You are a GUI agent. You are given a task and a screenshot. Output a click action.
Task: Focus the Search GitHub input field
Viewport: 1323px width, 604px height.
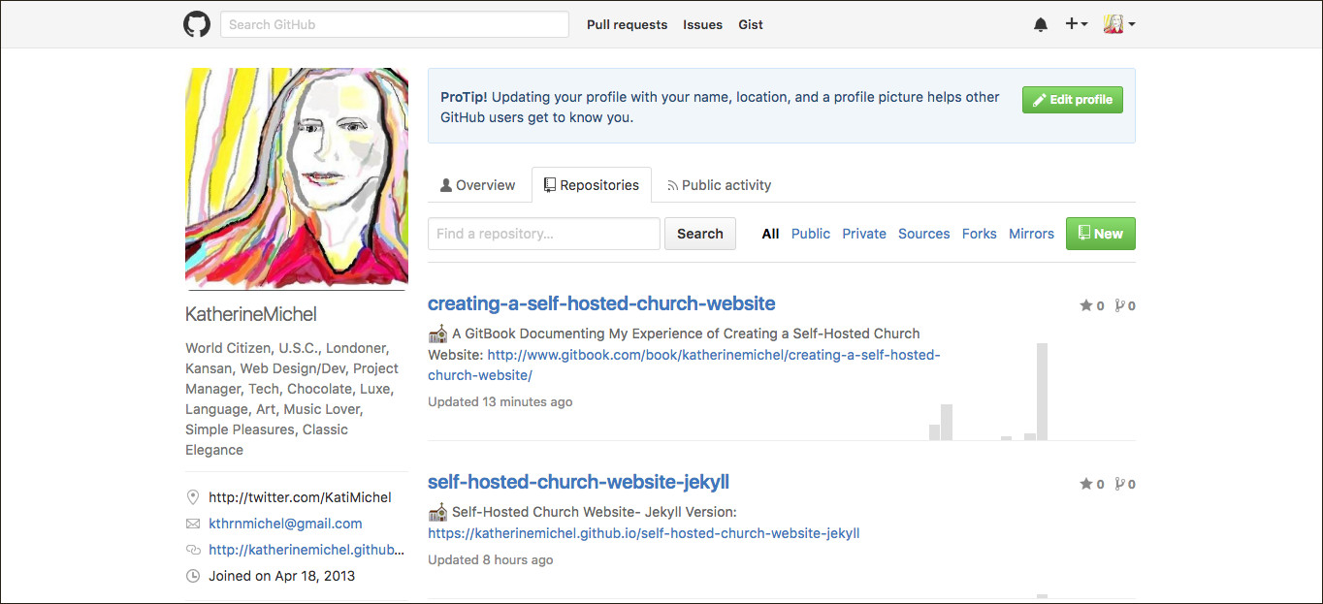click(x=394, y=24)
